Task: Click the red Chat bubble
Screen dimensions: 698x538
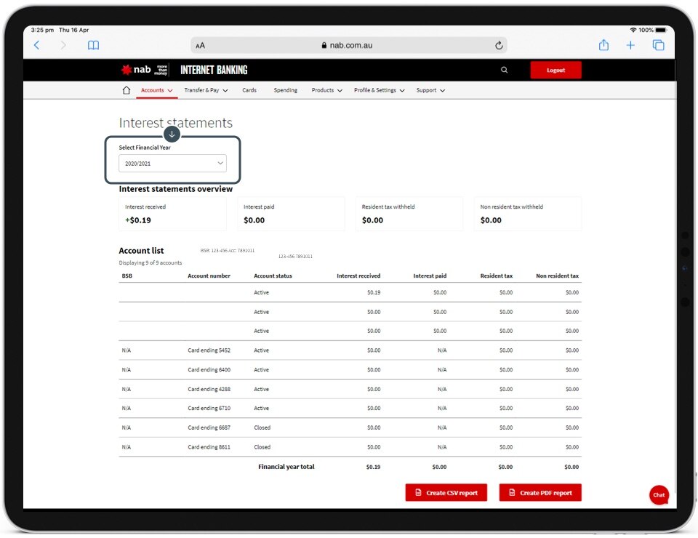Action: tap(659, 494)
